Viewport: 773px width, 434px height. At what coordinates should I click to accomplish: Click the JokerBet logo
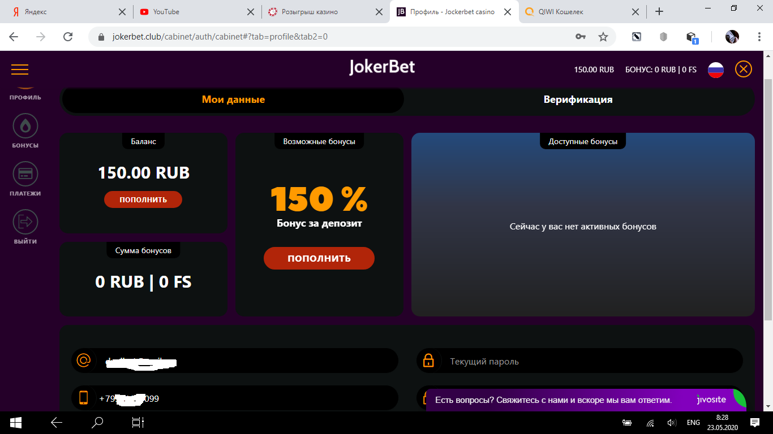click(x=382, y=67)
